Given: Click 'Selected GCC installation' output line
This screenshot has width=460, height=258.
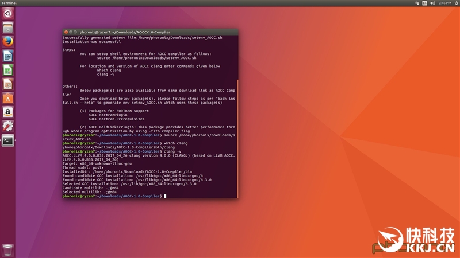Looking at the screenshot, I should click(x=129, y=184).
